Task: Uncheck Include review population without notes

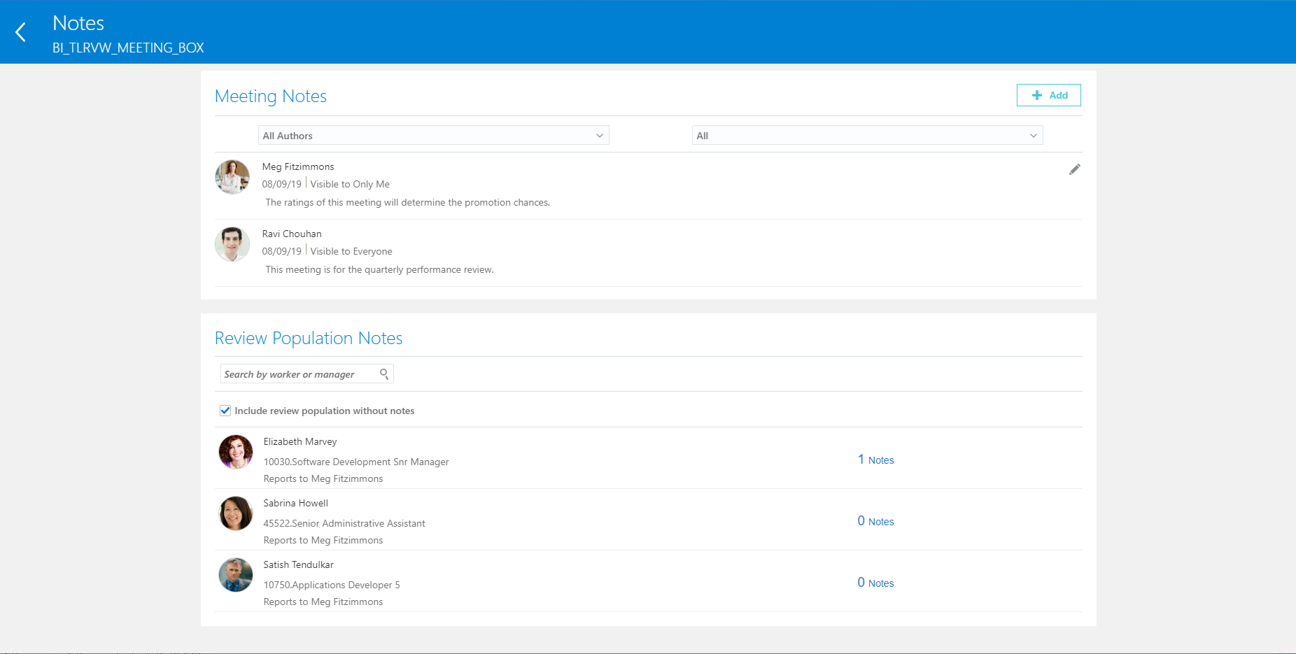Action: coord(225,411)
